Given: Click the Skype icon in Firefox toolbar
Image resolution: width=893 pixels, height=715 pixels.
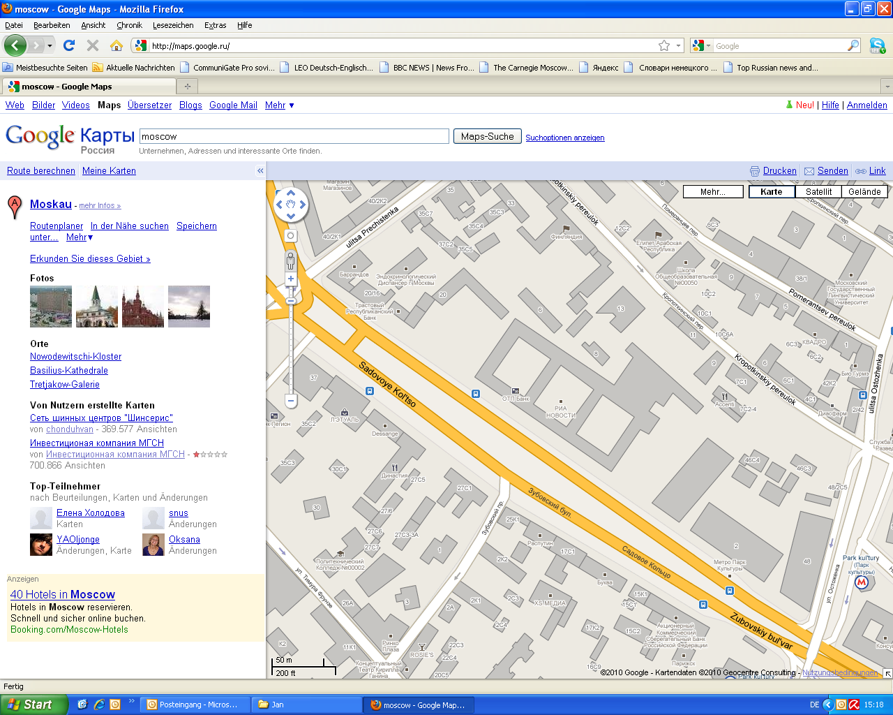Looking at the screenshot, I should [878, 46].
